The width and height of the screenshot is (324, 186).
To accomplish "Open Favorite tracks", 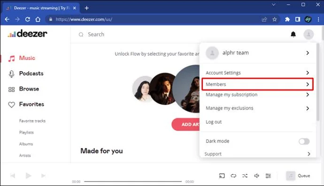I will pyautogui.click(x=32, y=121).
